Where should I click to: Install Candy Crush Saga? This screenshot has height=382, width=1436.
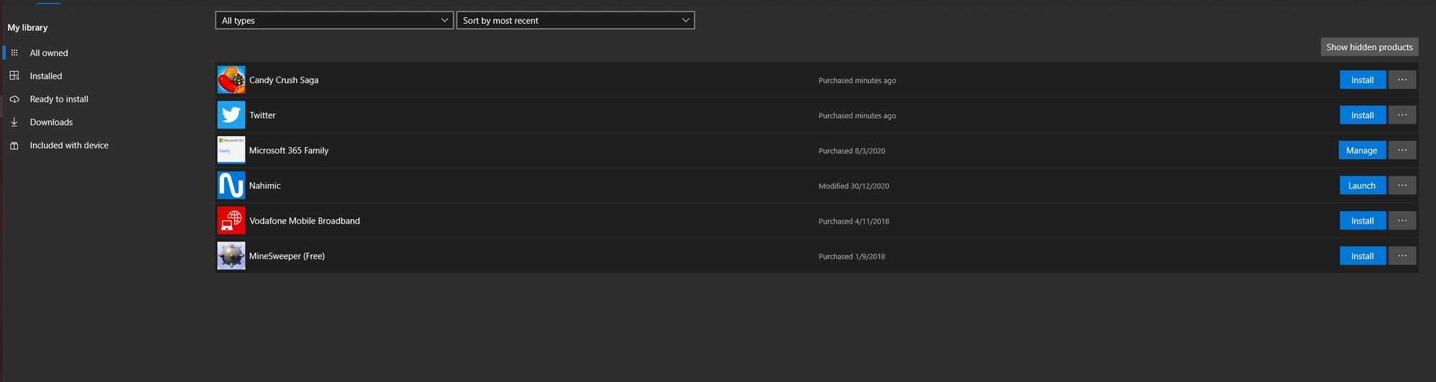coord(1363,80)
